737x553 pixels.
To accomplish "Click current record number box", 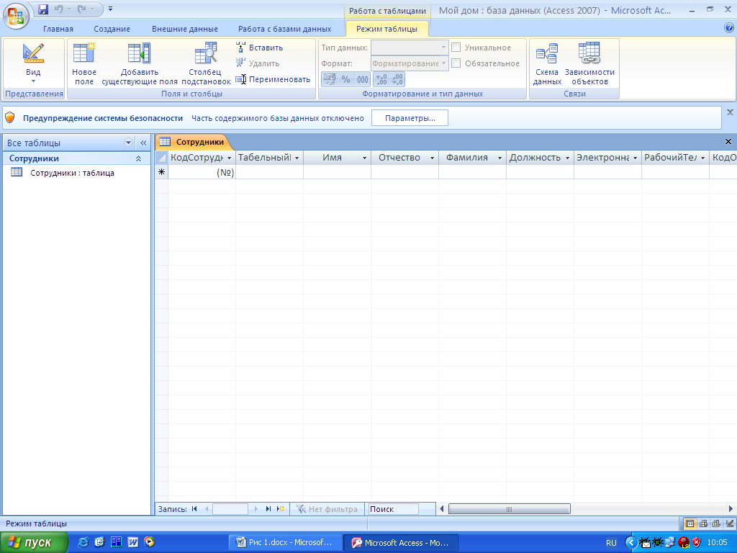I will (x=230, y=509).
